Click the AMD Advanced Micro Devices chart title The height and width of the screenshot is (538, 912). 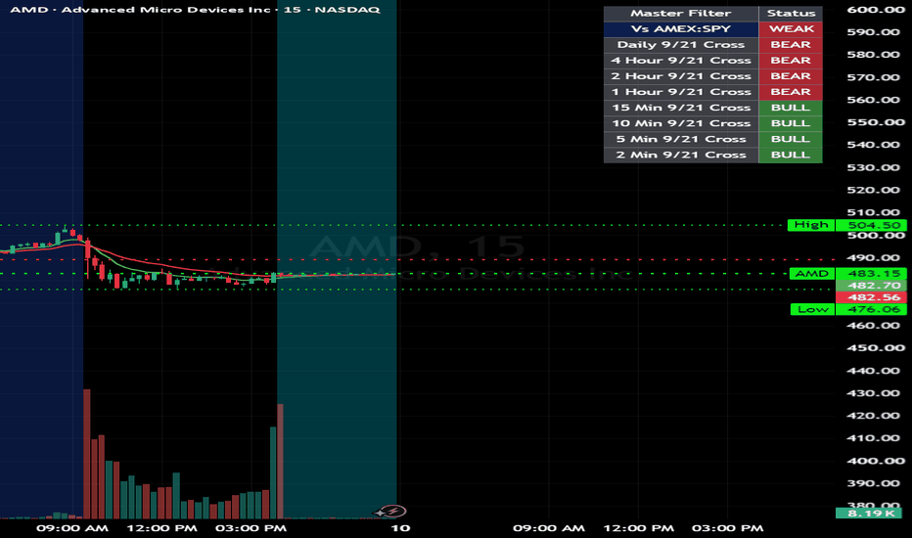tap(195, 10)
